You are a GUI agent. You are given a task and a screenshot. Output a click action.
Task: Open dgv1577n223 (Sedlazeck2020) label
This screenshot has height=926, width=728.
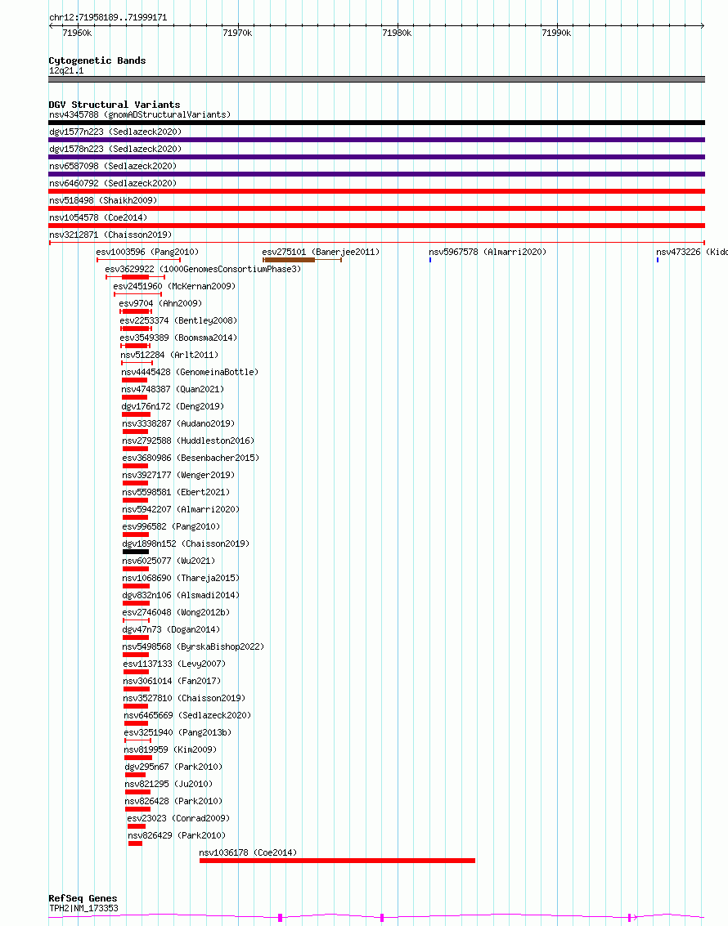(x=115, y=132)
